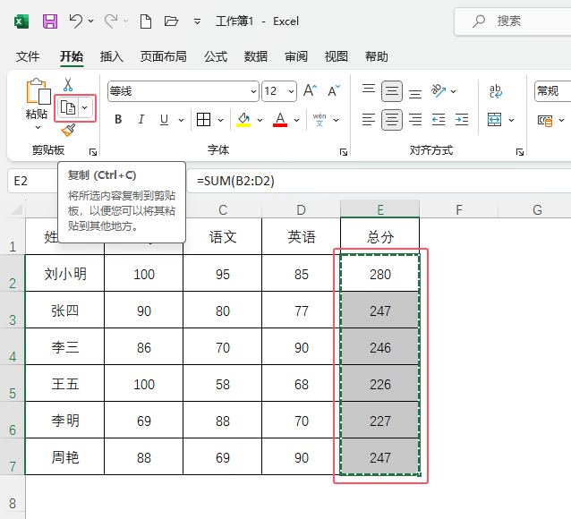Click the accounting number format icon
The image size is (571, 519).
click(545, 120)
